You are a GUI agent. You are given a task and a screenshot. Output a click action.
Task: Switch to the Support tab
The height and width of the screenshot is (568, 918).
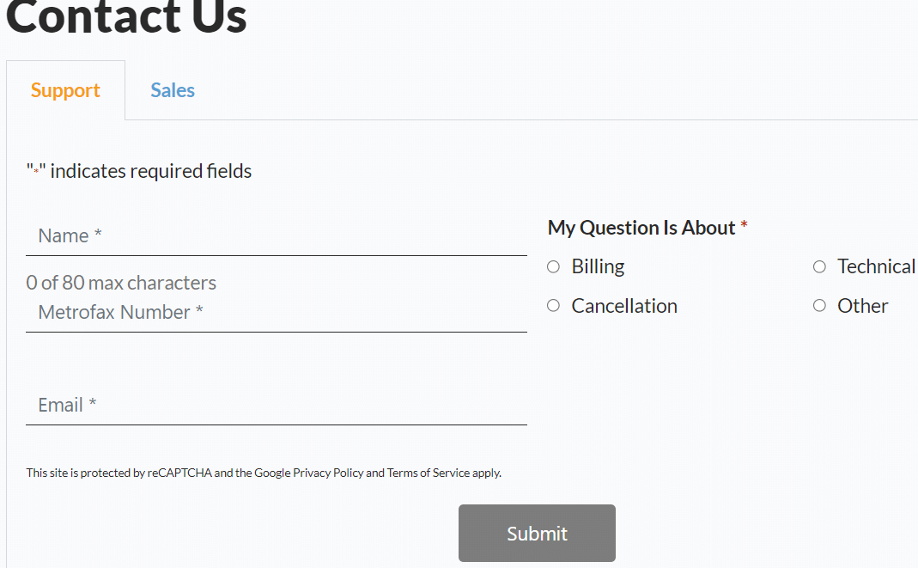[x=65, y=90]
